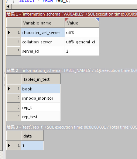
Task: Select the data cell containing 1
Action: click(32, 145)
